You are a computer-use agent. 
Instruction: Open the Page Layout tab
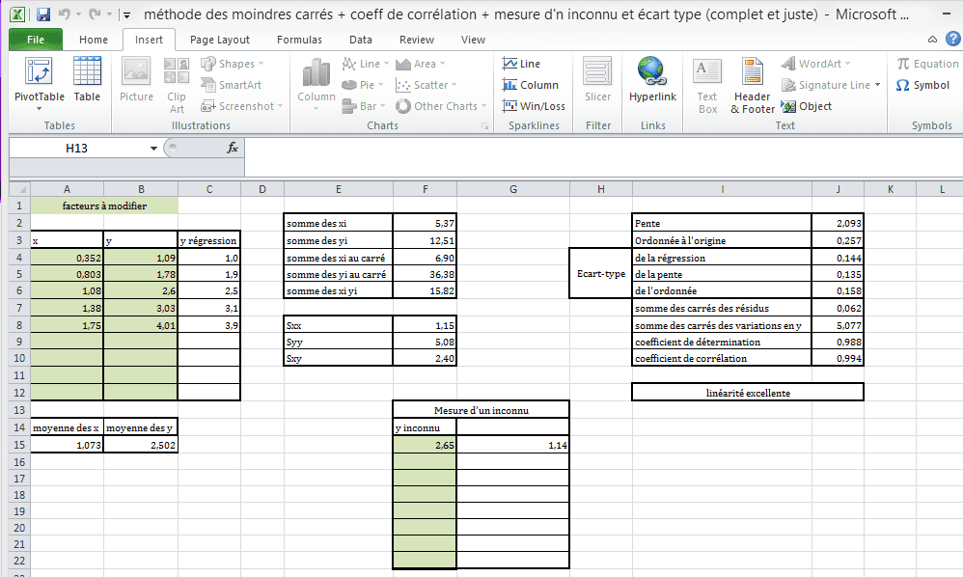pos(220,40)
